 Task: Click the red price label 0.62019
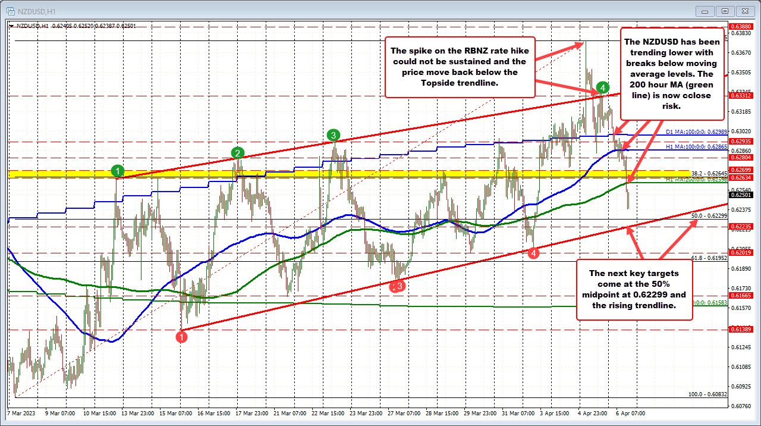[x=740, y=253]
